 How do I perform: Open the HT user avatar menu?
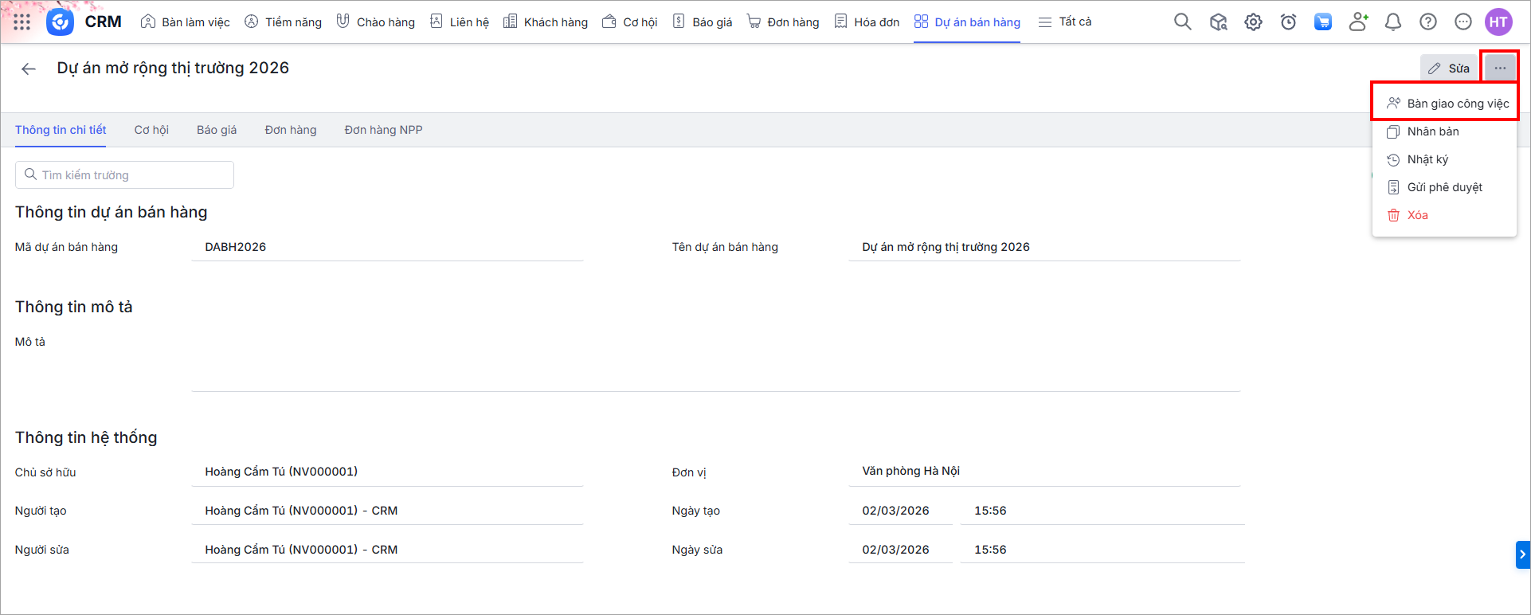click(x=1498, y=22)
